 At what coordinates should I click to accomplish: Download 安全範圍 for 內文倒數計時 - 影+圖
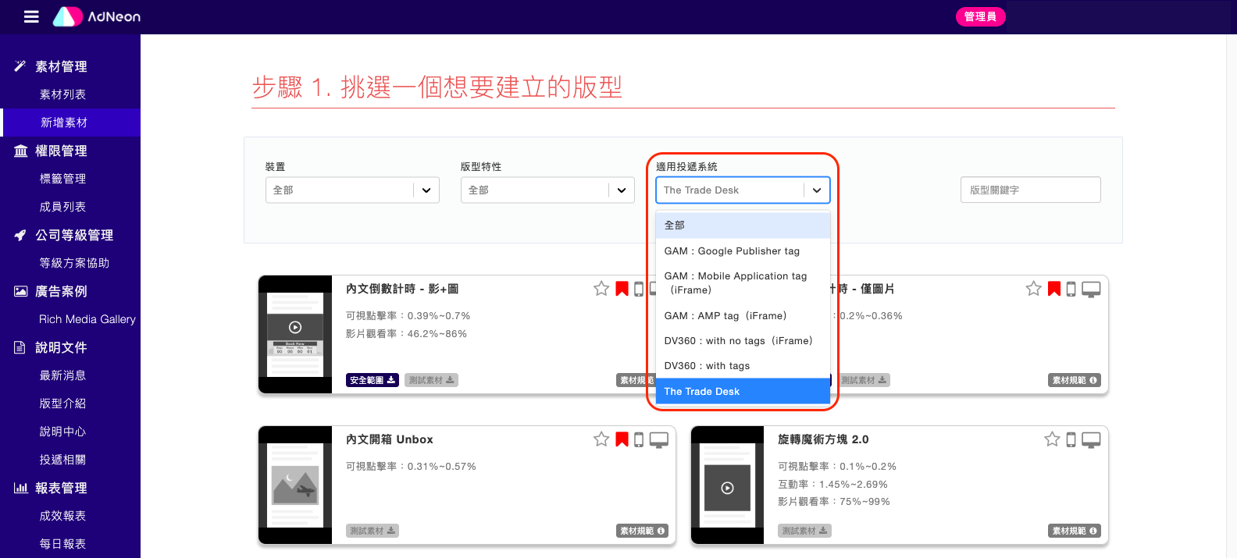[x=373, y=380]
